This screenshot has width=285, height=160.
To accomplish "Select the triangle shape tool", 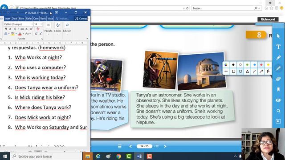I will click(247, 72).
